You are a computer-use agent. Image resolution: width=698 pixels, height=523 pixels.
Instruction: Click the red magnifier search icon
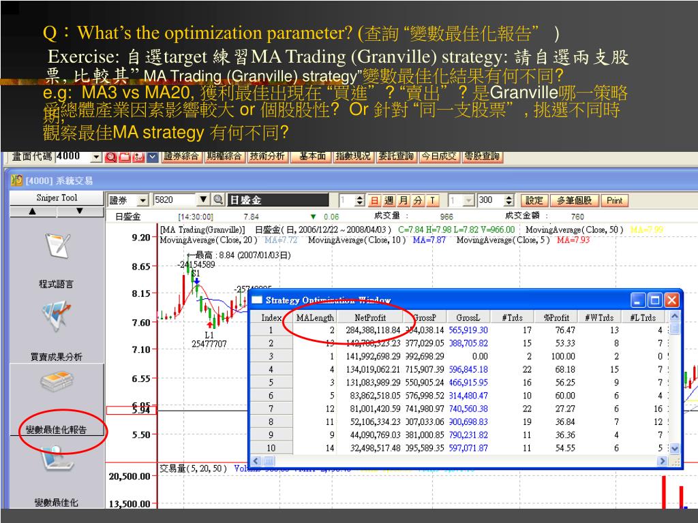click(111, 157)
